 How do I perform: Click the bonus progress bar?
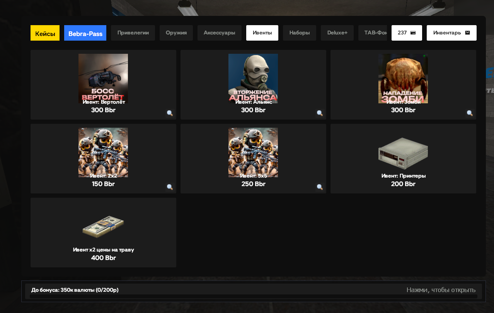(x=254, y=296)
